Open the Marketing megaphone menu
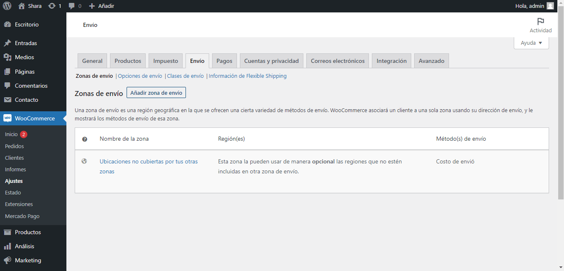Viewport: 564px width, 271px height. (x=28, y=260)
